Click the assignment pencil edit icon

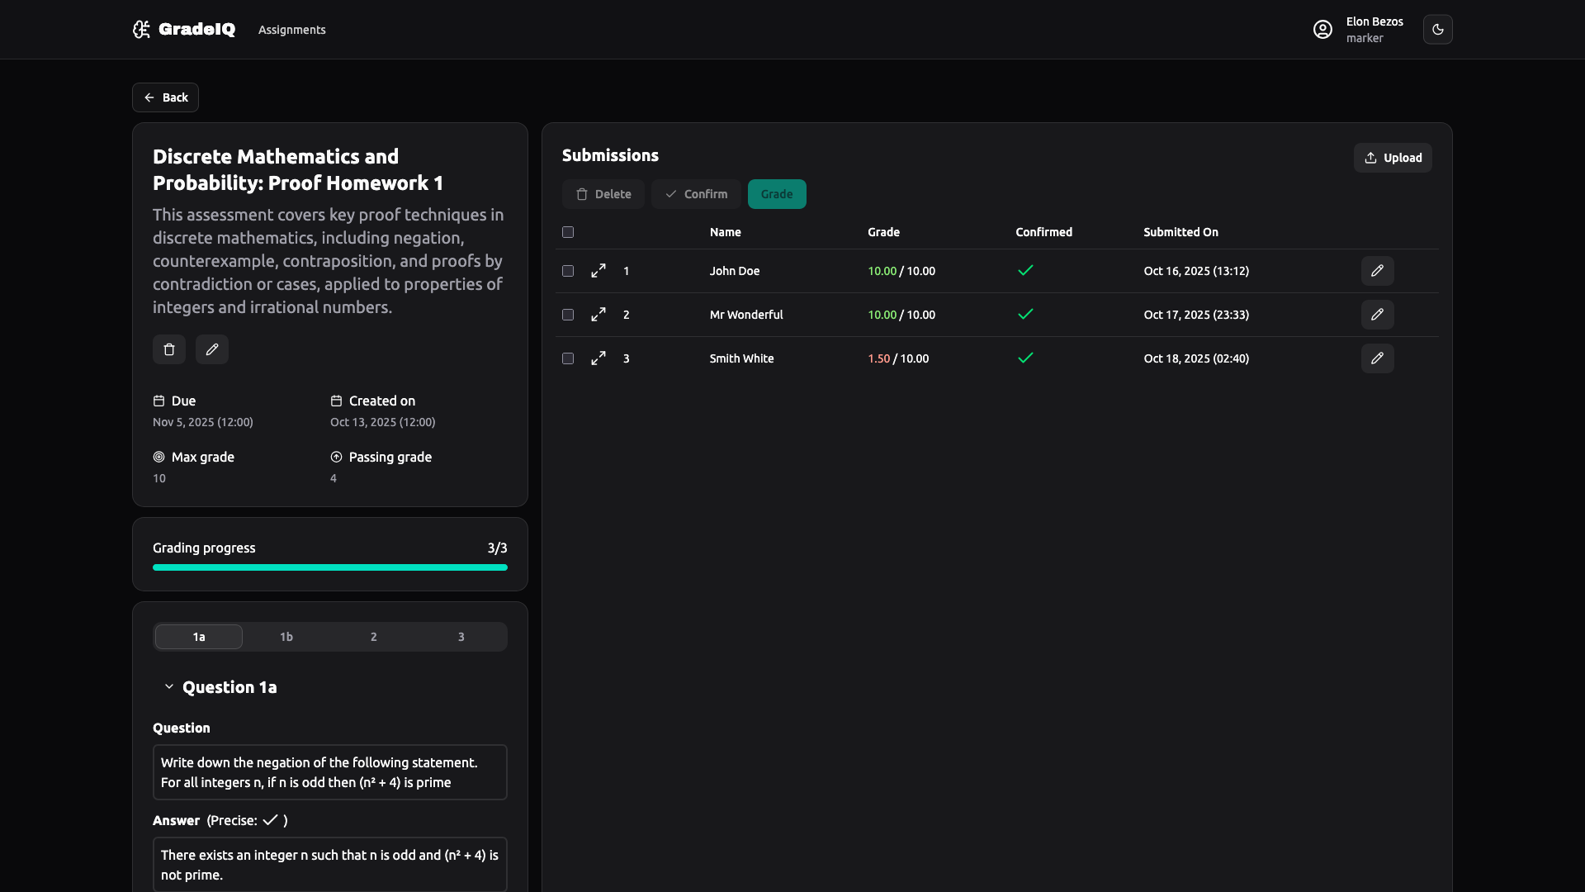212,349
